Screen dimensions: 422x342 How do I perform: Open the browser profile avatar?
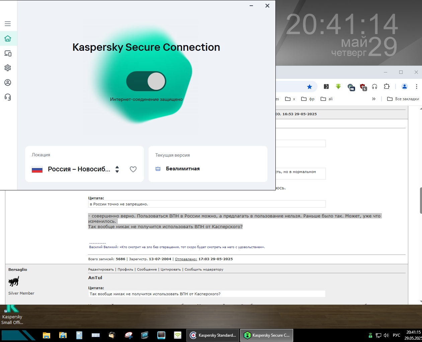tap(405, 87)
